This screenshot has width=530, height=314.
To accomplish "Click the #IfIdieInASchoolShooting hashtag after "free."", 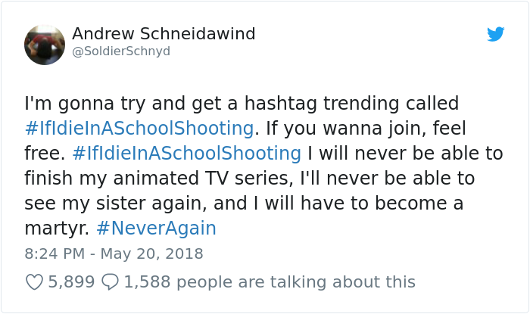I will [187, 154].
